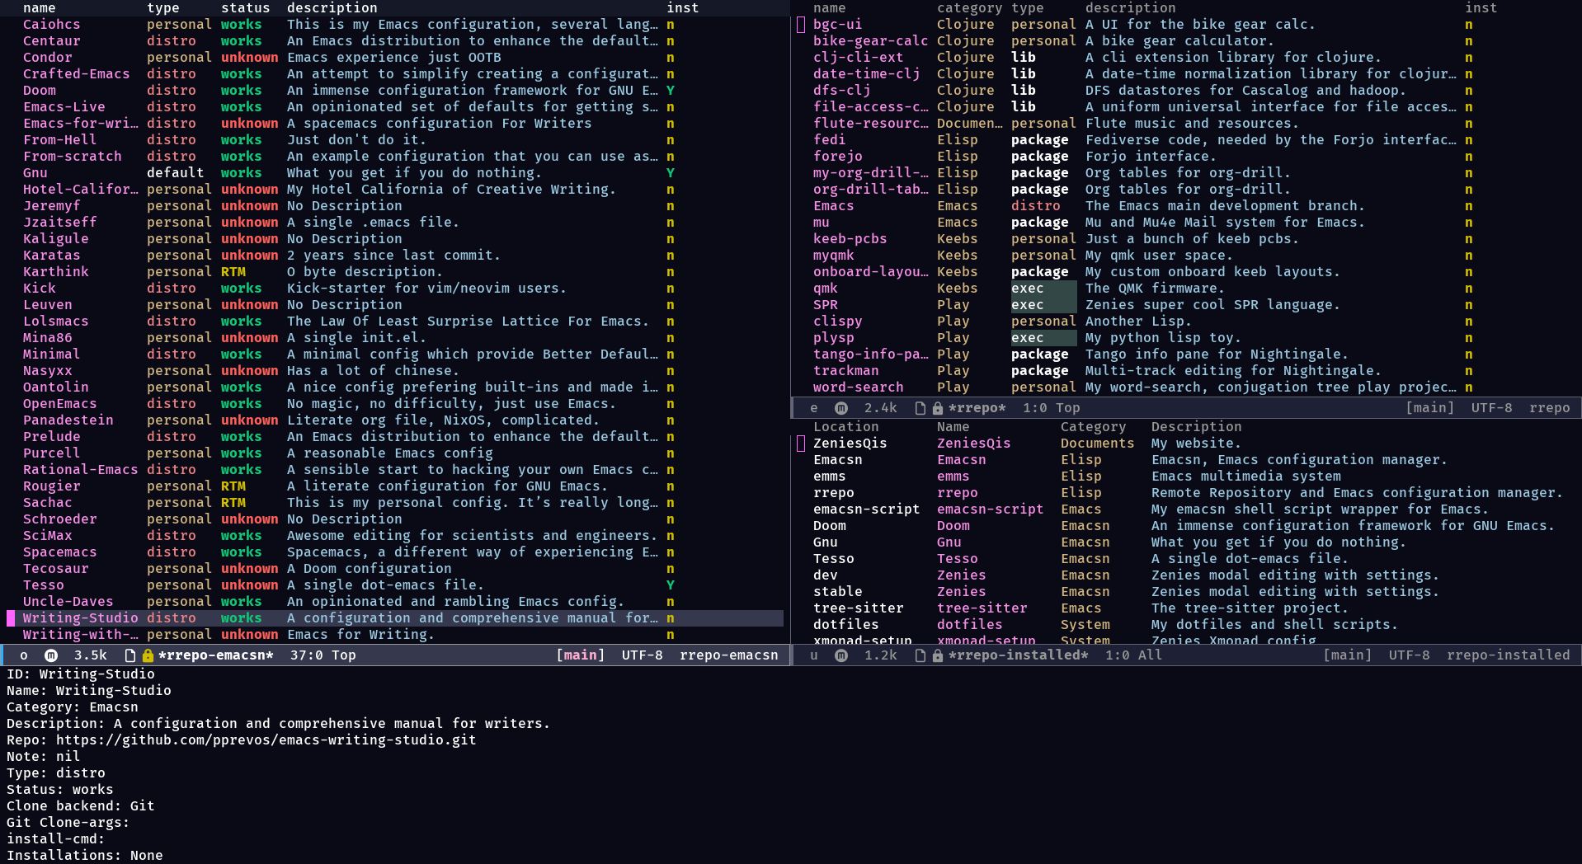Click UTF-8 encoding in rrepo-emacsn modeline
1582x864 pixels.
coord(643,655)
